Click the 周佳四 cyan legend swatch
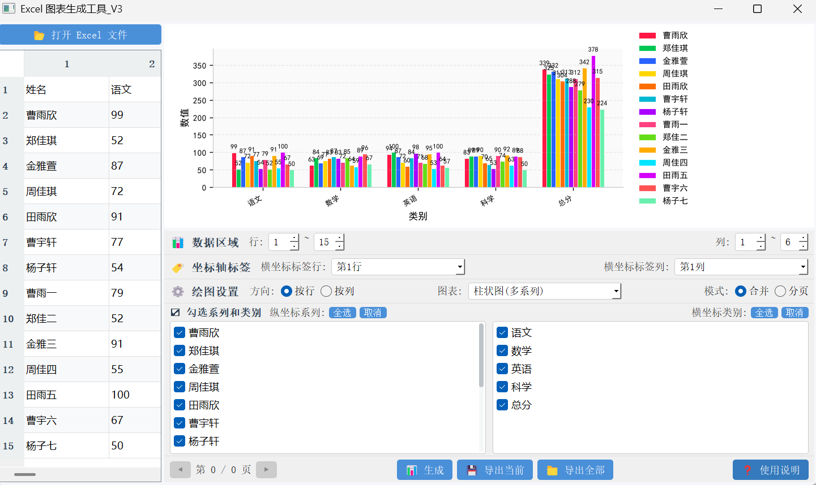This screenshot has width=816, height=485. click(647, 163)
